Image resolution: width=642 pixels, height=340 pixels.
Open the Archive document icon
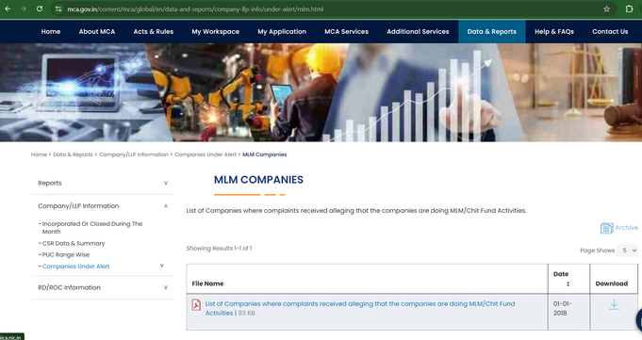click(x=606, y=228)
